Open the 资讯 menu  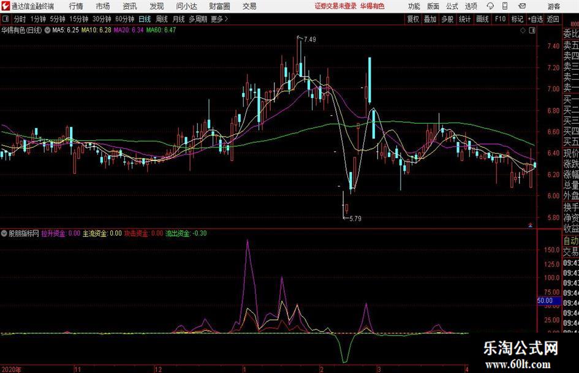click(x=130, y=6)
